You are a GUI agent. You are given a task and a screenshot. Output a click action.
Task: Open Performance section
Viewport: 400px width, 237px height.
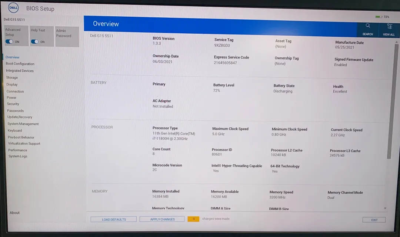(18, 150)
